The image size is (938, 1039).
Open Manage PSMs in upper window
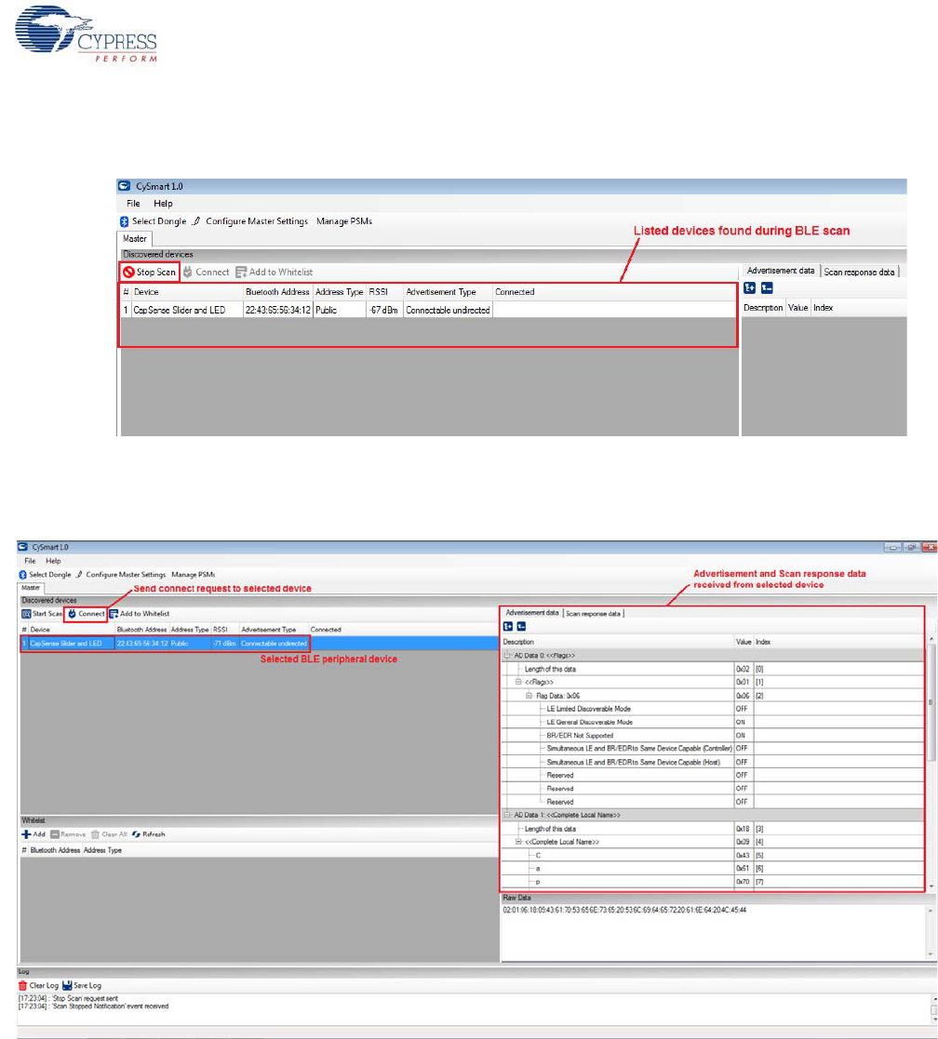344,221
